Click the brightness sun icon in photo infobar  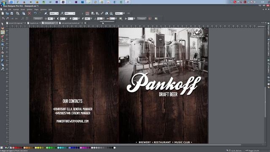[46, 19]
